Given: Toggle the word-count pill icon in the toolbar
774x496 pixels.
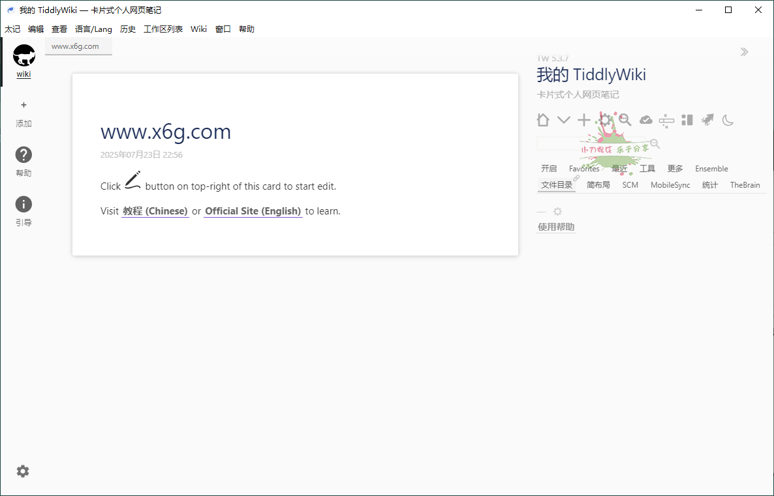Looking at the screenshot, I should coord(666,119).
